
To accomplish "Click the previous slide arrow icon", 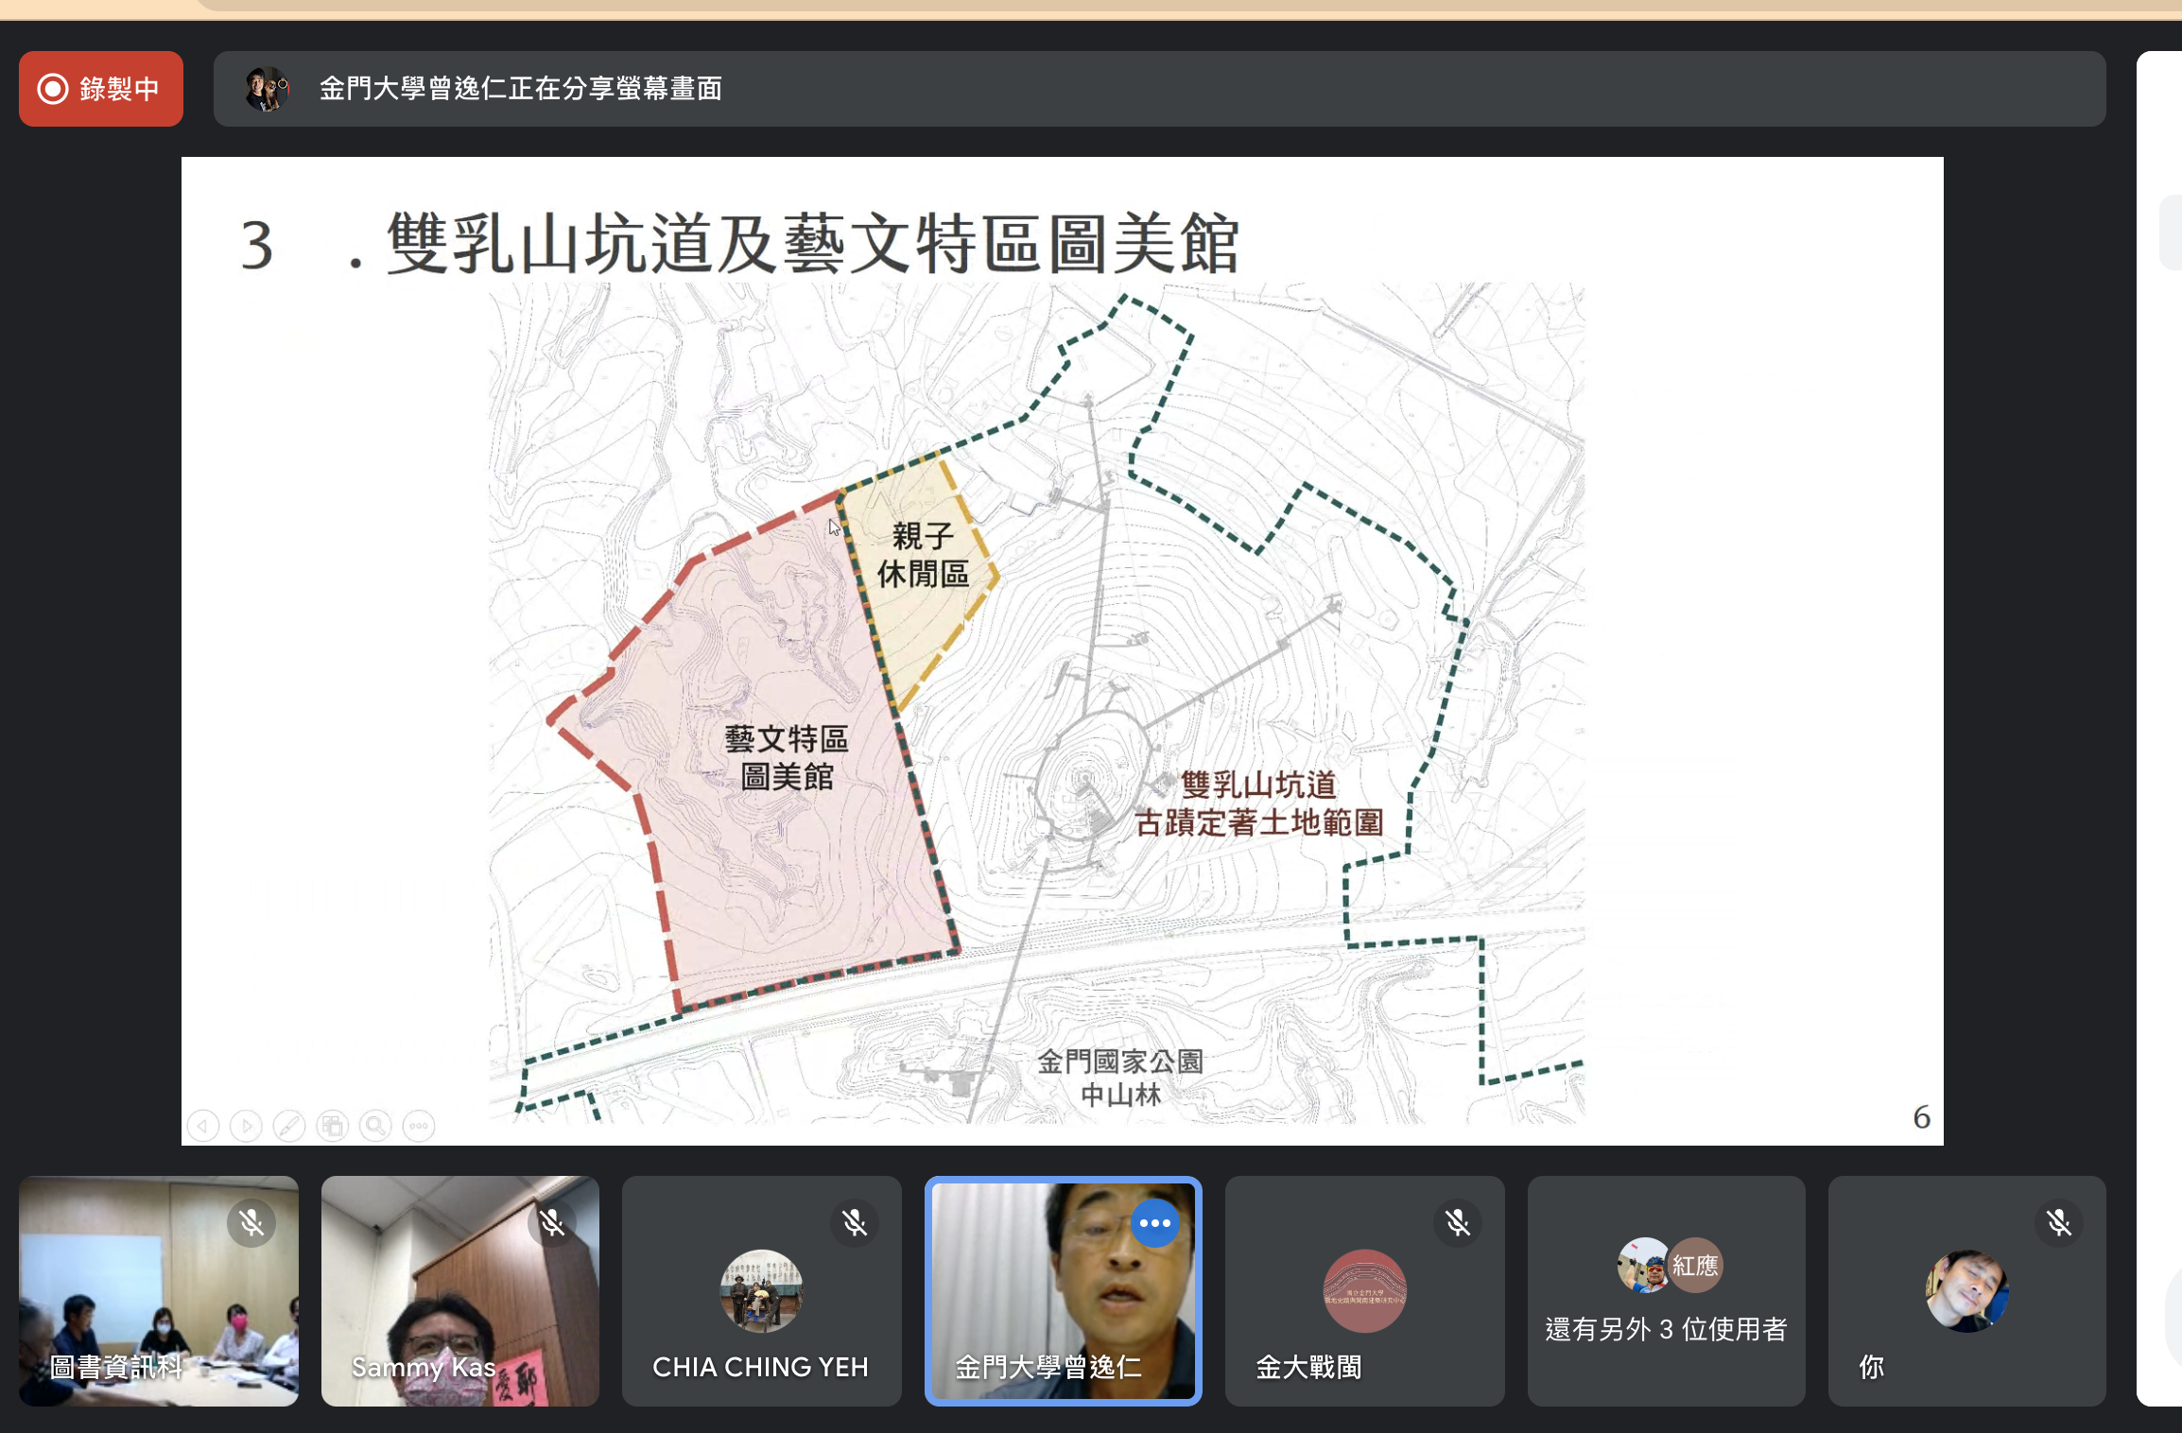I will click(x=203, y=1126).
